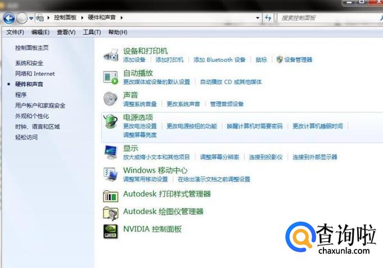Click the 连接到投影仪 link
This screenshot has height=268, width=383.
(266, 157)
